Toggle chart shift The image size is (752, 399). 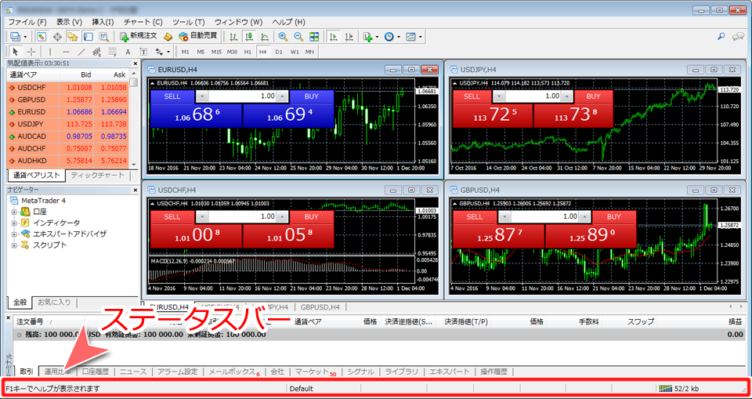(x=349, y=37)
